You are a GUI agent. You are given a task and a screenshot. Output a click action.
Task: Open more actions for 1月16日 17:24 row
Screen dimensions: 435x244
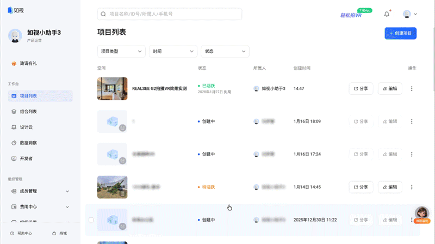tap(412, 154)
